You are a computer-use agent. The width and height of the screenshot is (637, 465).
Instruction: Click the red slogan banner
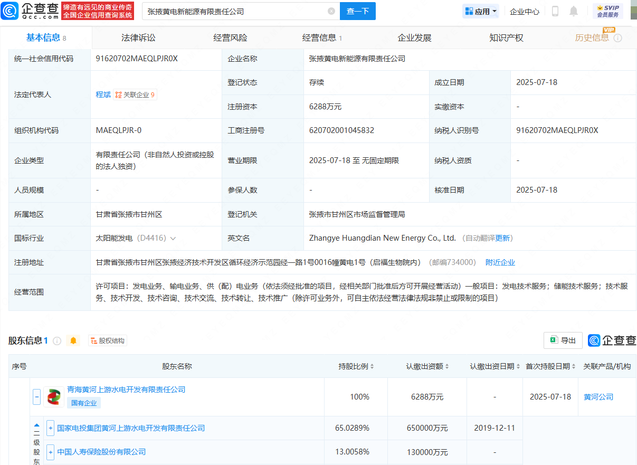98,11
